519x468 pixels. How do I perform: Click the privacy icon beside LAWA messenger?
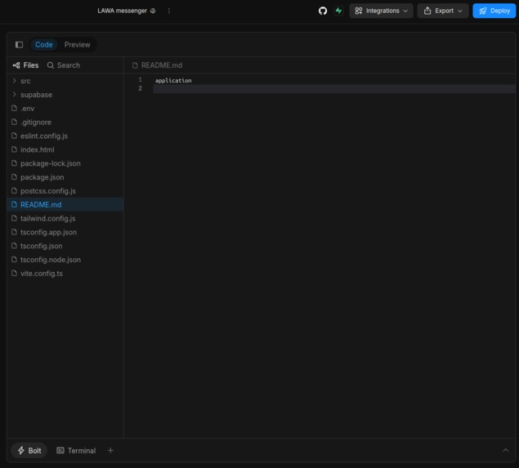point(153,11)
